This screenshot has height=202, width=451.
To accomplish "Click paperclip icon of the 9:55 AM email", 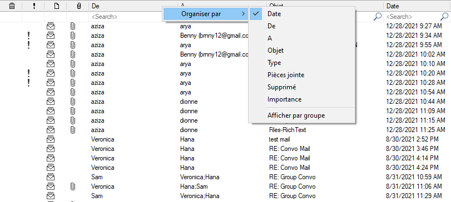I will click(x=73, y=45).
